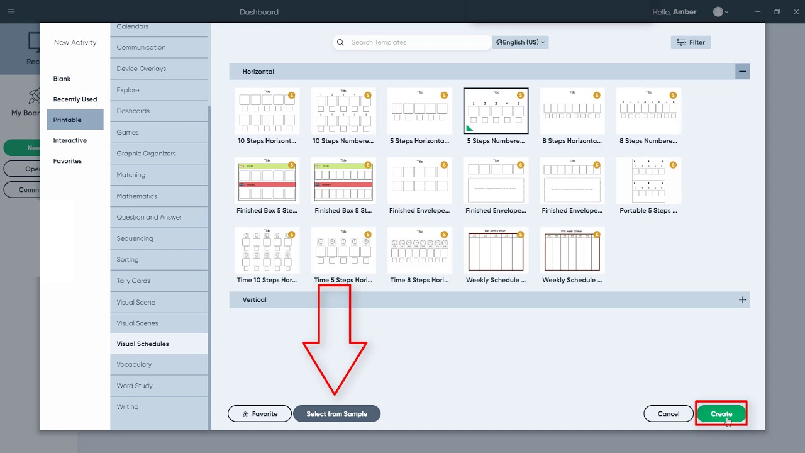The height and width of the screenshot is (453, 805).
Task: Open the Communication category
Action: coord(158,47)
